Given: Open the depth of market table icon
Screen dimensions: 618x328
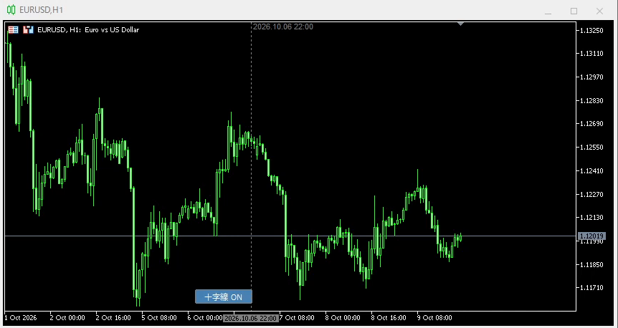Looking at the screenshot, I should pyautogui.click(x=14, y=29).
